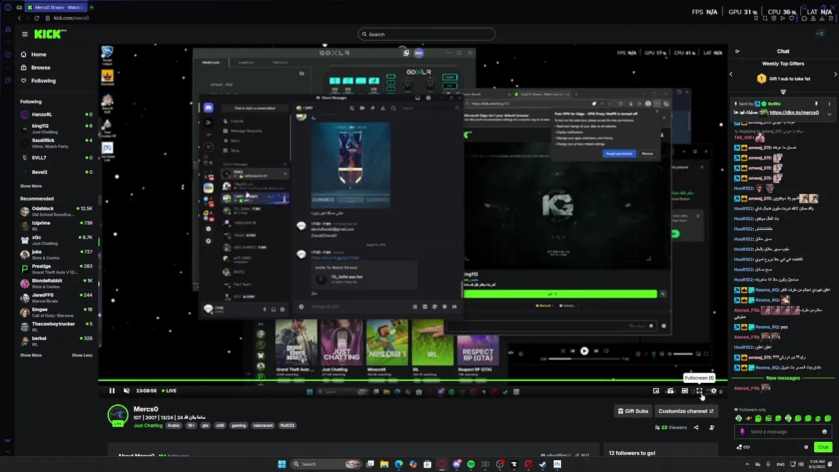Collapse the chat panel
The image size is (839, 472).
pos(737,51)
